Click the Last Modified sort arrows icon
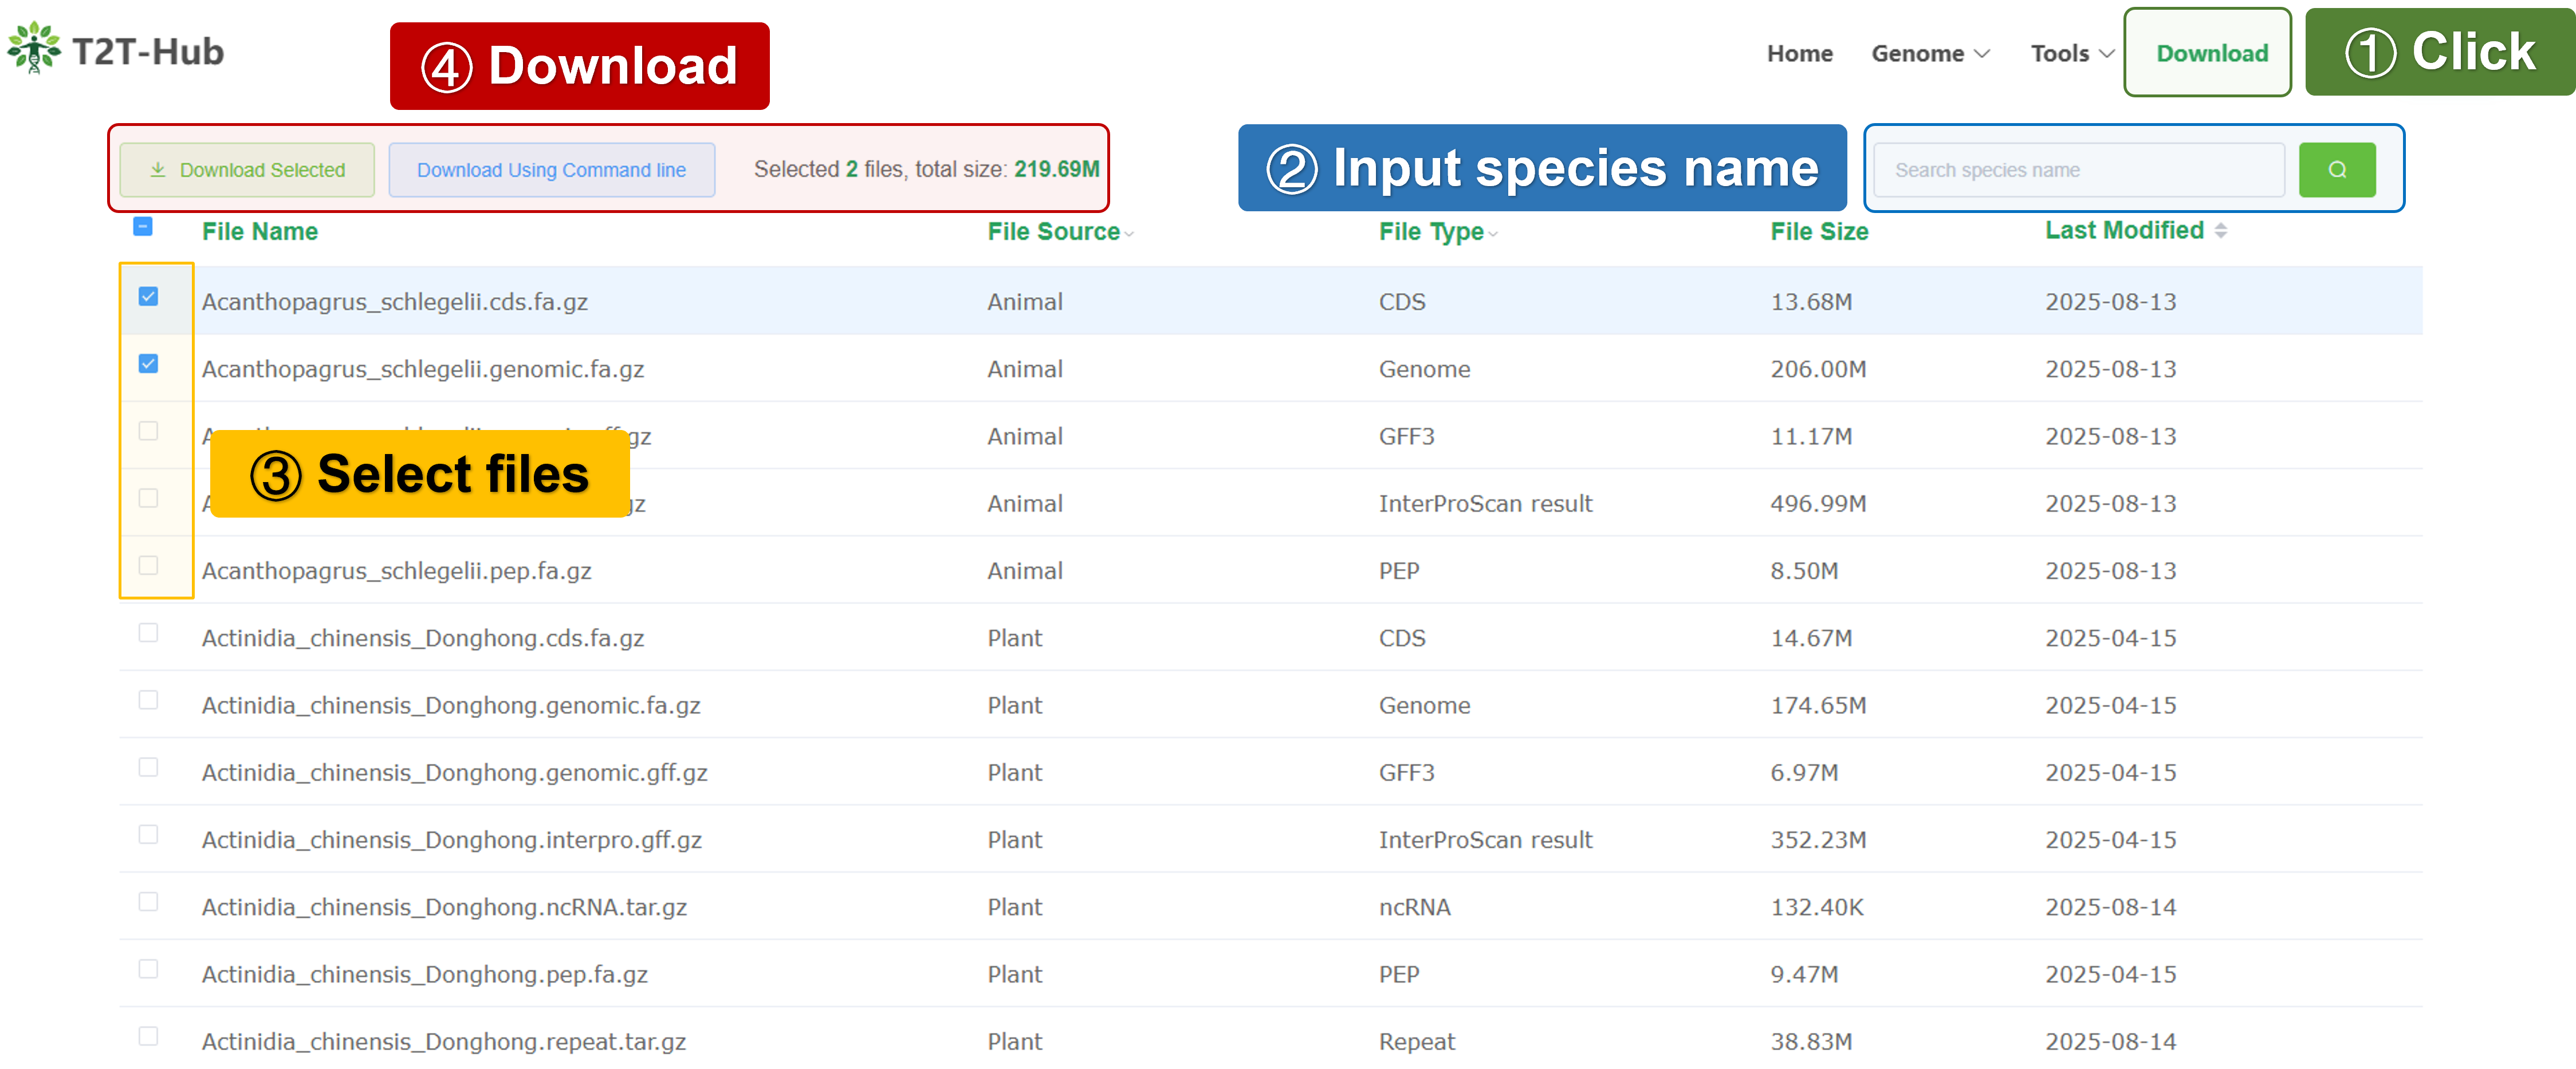Image resolution: width=2576 pixels, height=1069 pixels. tap(2220, 231)
